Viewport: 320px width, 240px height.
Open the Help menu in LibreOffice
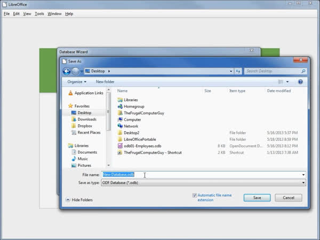(69, 14)
